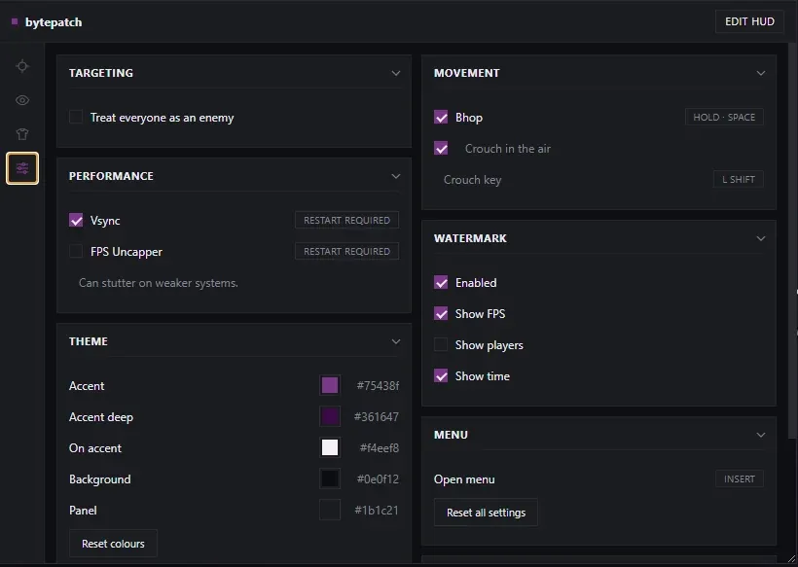Enable Treat everyone as an enemy
This screenshot has height=567, width=798.
(x=76, y=118)
